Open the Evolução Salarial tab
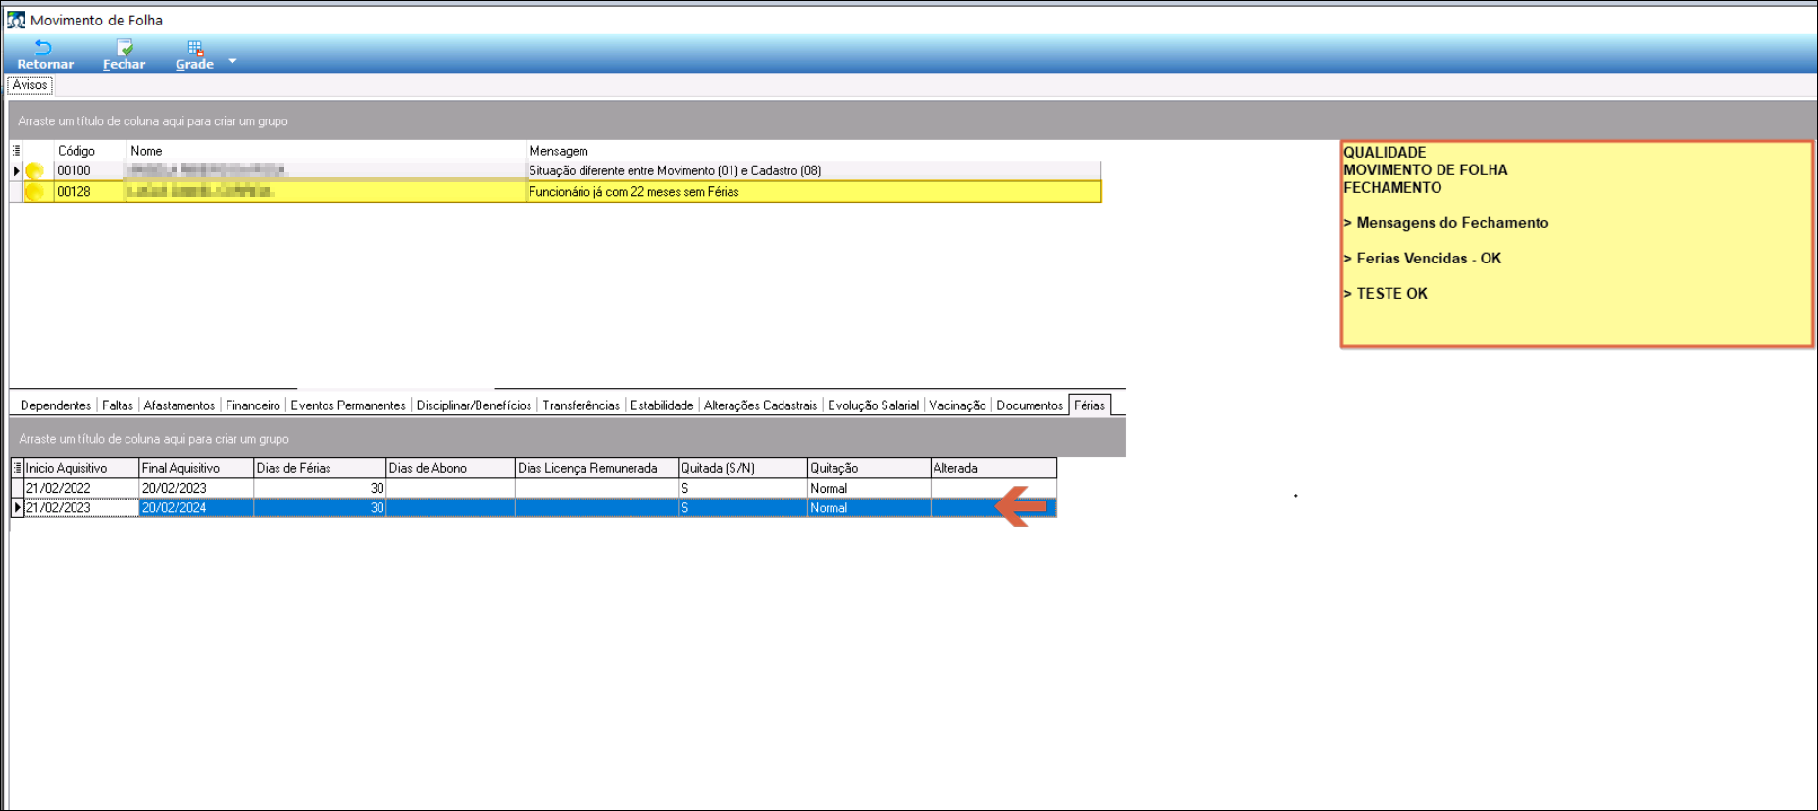This screenshot has height=811, width=1818. point(873,405)
